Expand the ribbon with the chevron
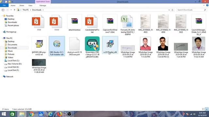This screenshot has height=117, width=209. click(204, 5)
